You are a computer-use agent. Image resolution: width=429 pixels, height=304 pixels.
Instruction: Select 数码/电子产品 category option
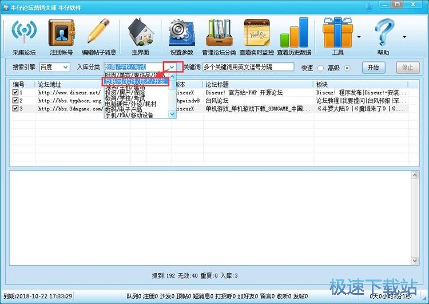coord(124,109)
